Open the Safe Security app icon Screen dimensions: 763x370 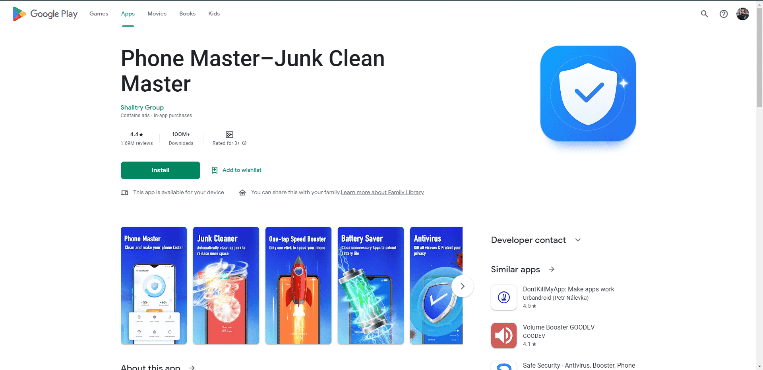[504, 366]
